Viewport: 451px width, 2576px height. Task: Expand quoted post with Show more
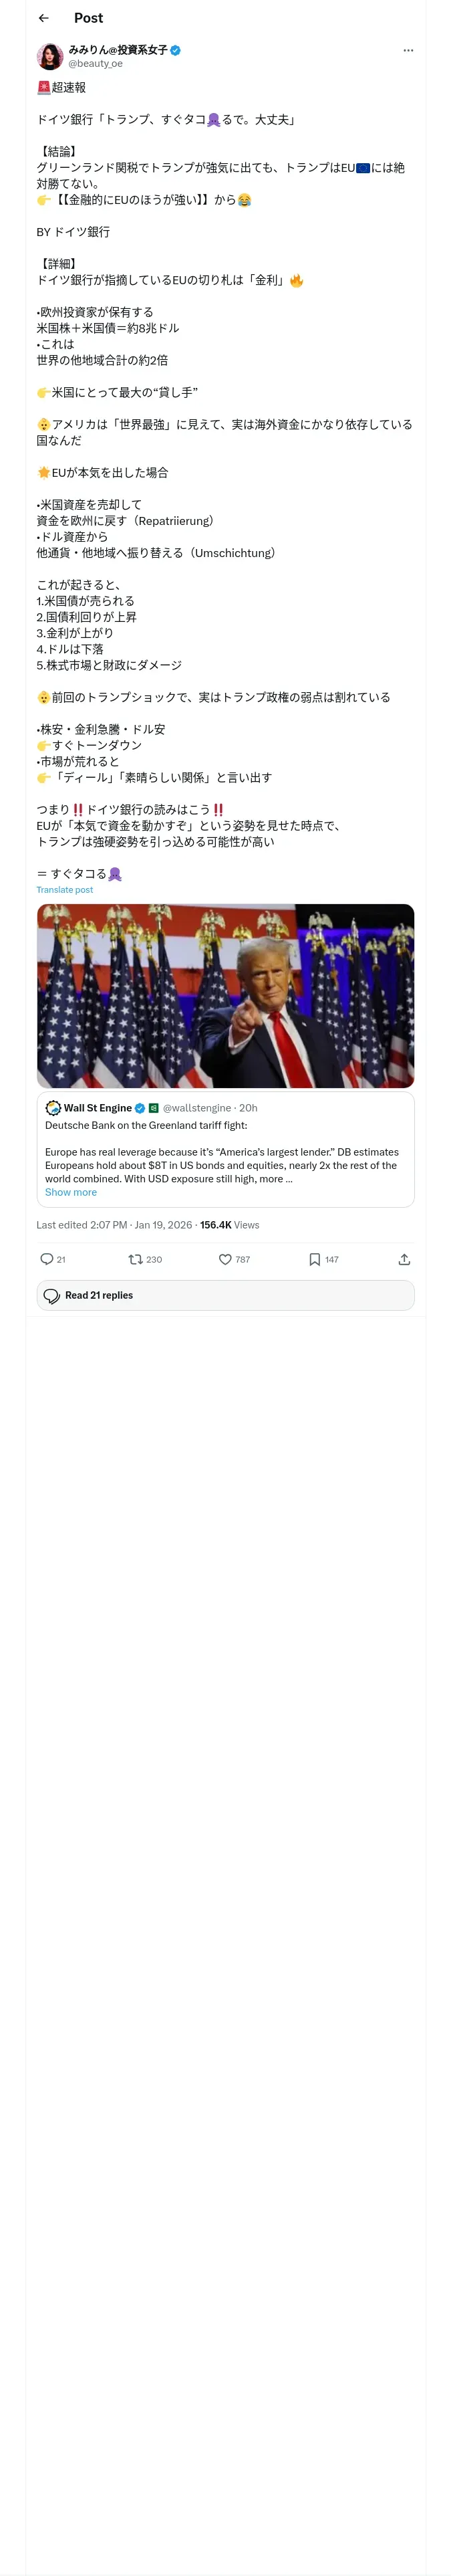click(x=71, y=1192)
